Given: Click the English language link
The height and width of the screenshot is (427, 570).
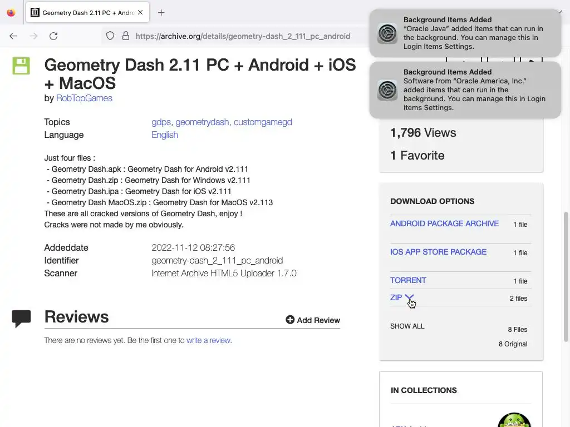Looking at the screenshot, I should pyautogui.click(x=165, y=135).
